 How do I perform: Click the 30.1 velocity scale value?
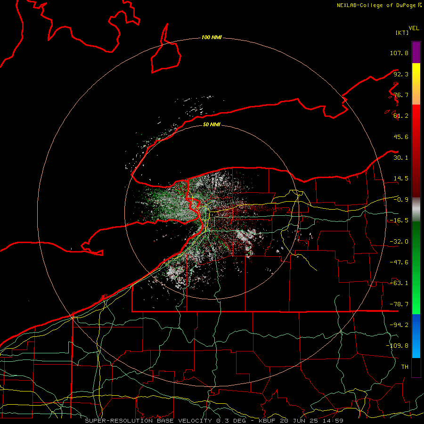click(401, 158)
